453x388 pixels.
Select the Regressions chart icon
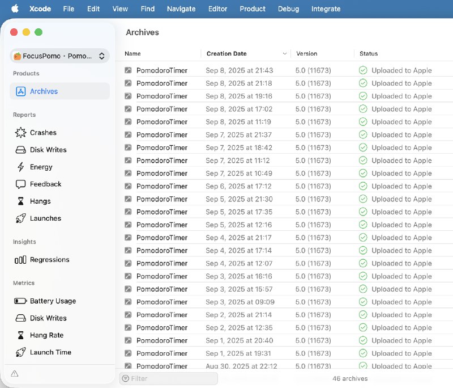21,260
